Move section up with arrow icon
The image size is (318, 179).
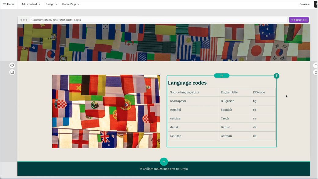316,65
